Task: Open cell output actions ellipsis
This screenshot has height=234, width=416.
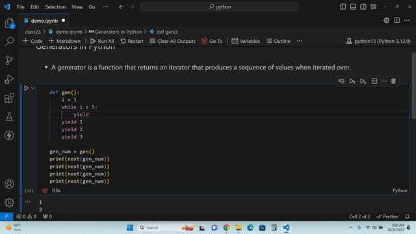Action: (27, 202)
